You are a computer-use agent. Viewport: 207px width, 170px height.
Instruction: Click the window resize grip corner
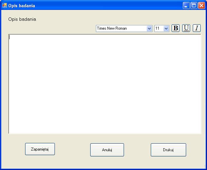205,167
